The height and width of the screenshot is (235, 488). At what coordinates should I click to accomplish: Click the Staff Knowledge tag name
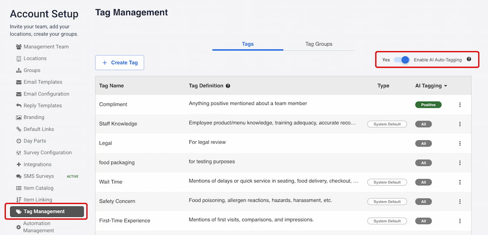point(118,124)
